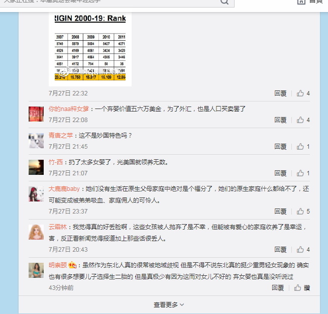Click the search magnifier icon
This screenshot has height=314, width=328.
pyautogui.click(x=225, y=2)
